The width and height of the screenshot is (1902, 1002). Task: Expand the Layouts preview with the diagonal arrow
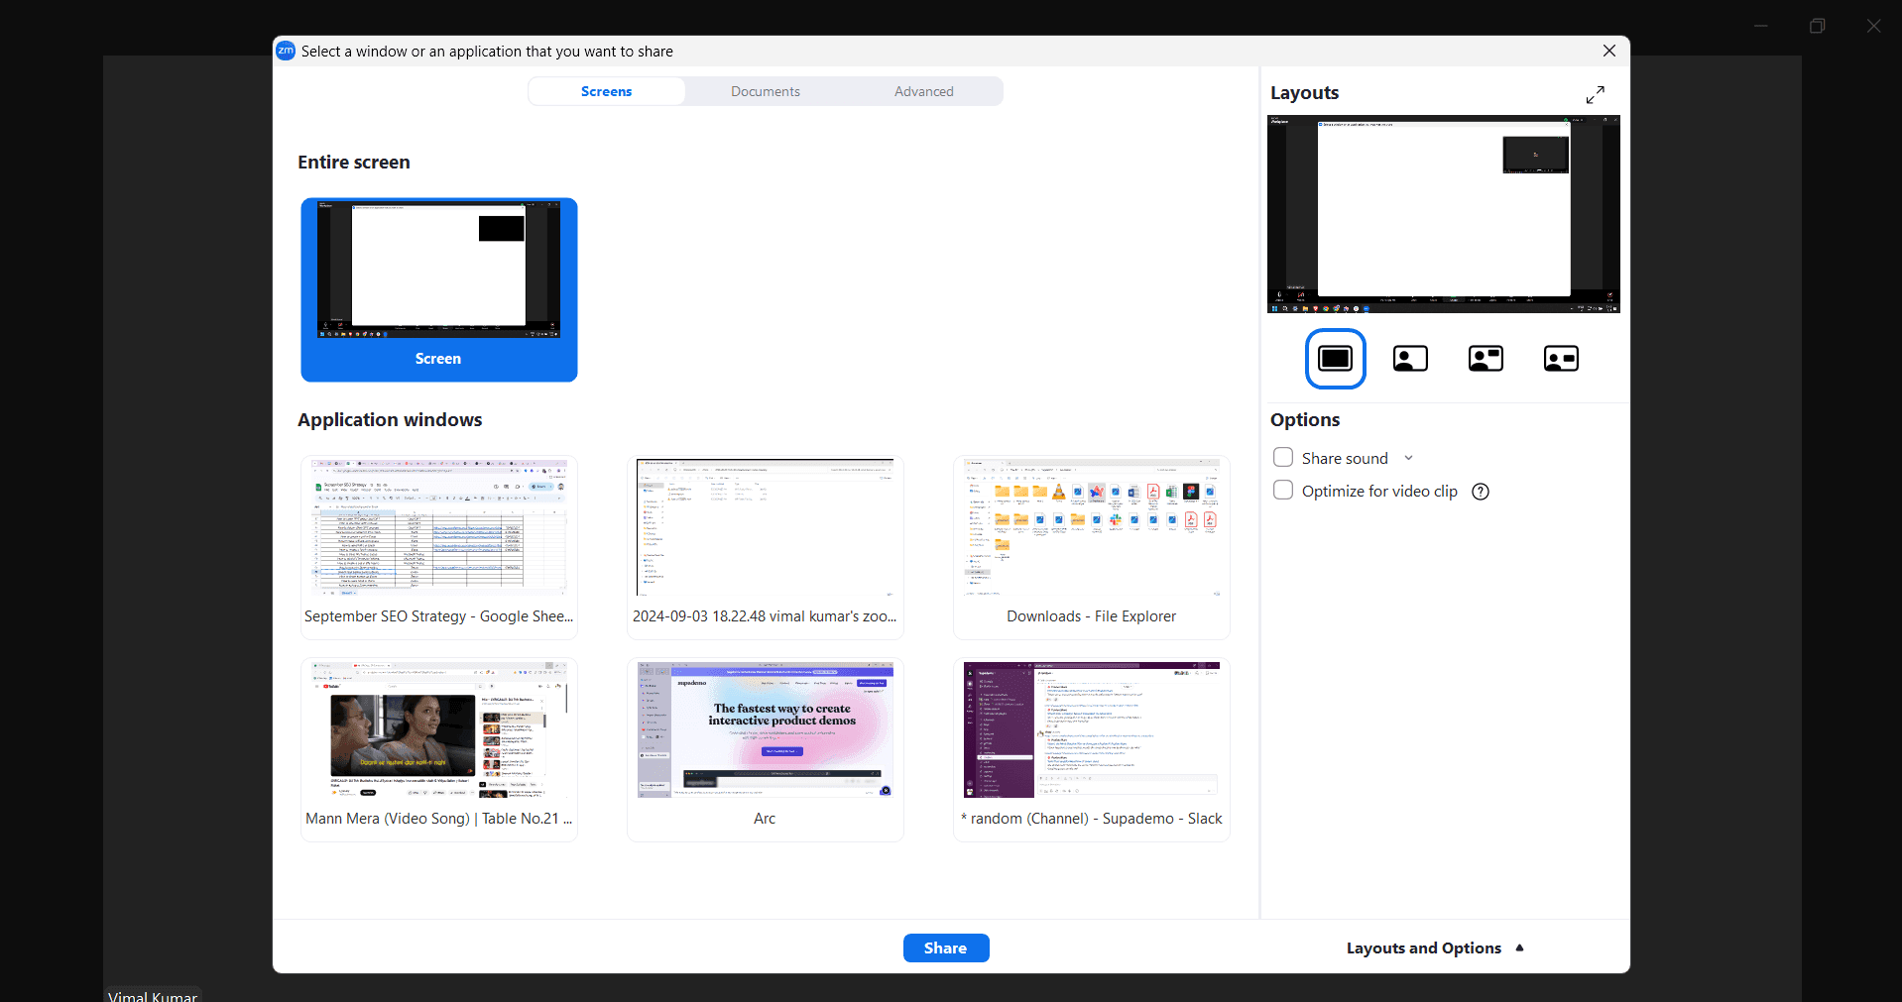[1595, 93]
